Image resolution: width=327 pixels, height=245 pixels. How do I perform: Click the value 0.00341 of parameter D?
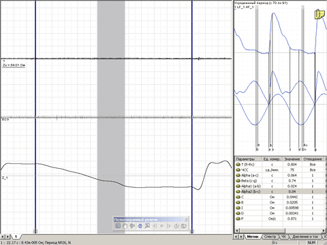(292, 213)
